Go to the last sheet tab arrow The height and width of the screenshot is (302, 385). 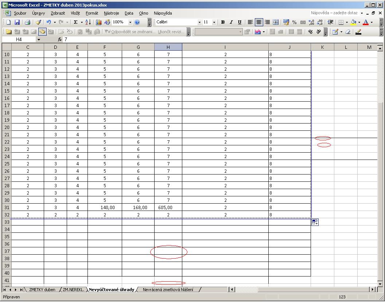(x=22, y=290)
